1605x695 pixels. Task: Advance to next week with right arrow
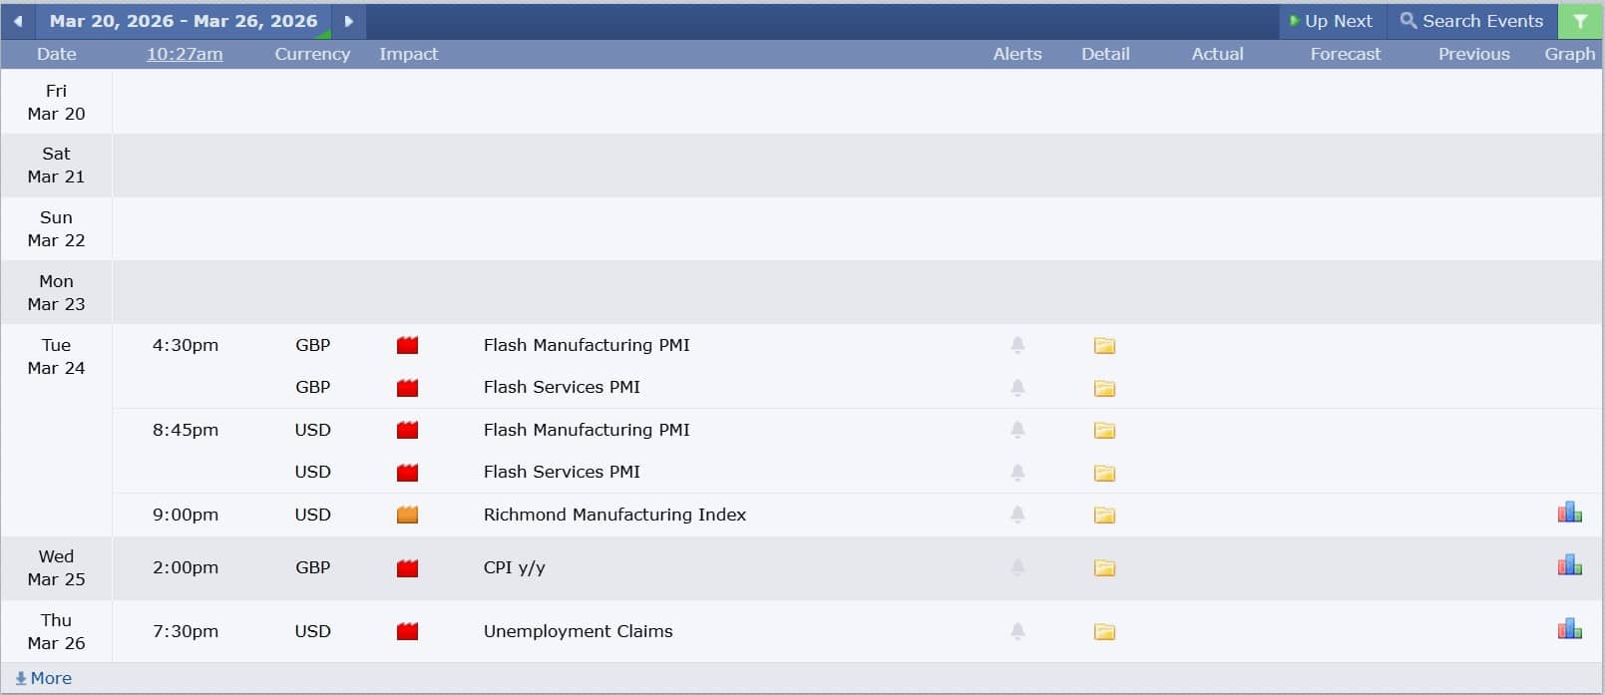348,21
